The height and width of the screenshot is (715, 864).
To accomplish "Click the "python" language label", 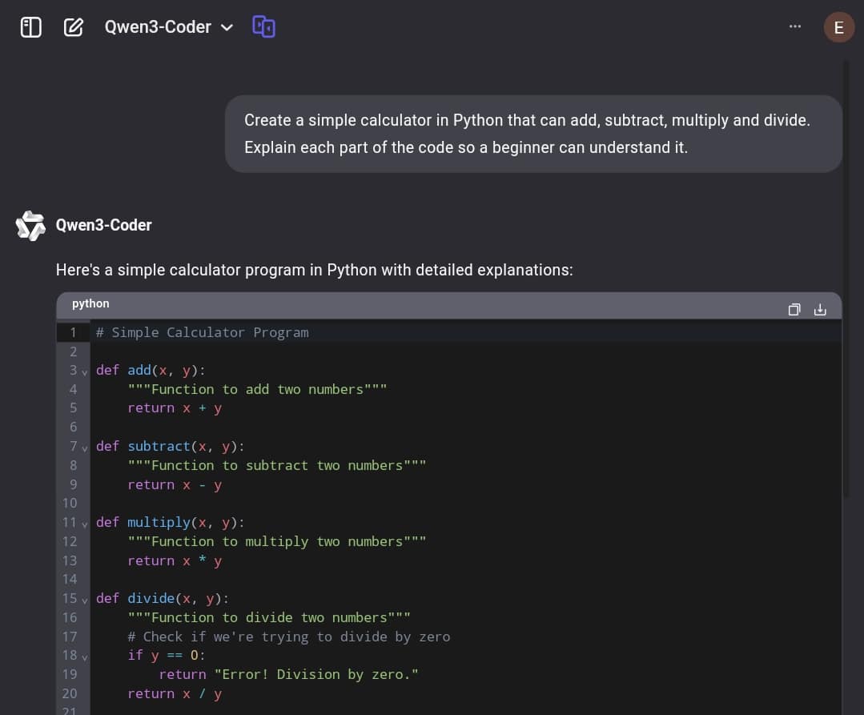I will [90, 303].
